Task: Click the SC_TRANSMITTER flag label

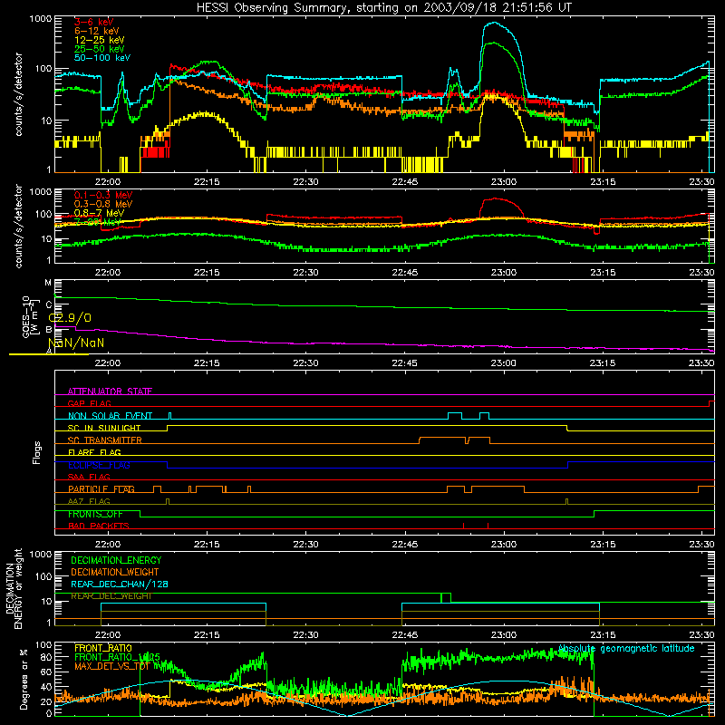Action: 104,440
